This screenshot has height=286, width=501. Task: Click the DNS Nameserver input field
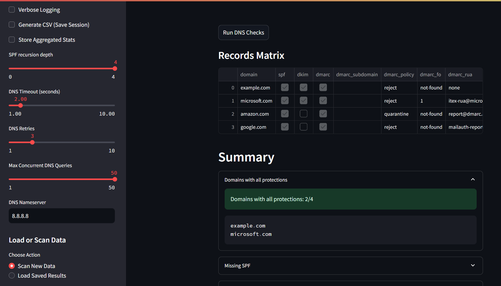point(62,216)
